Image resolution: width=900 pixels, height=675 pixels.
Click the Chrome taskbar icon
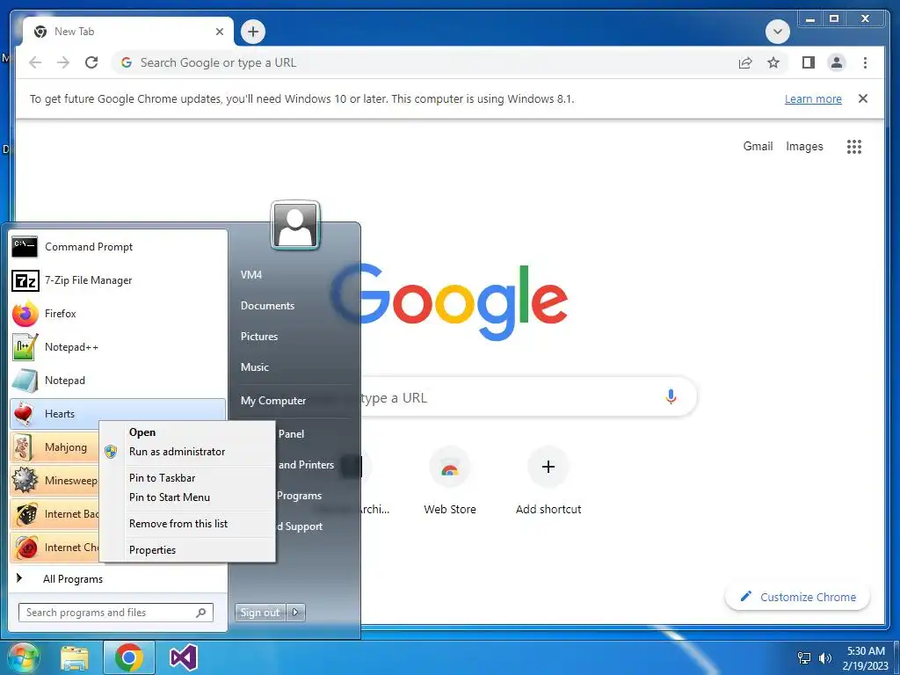tap(128, 657)
